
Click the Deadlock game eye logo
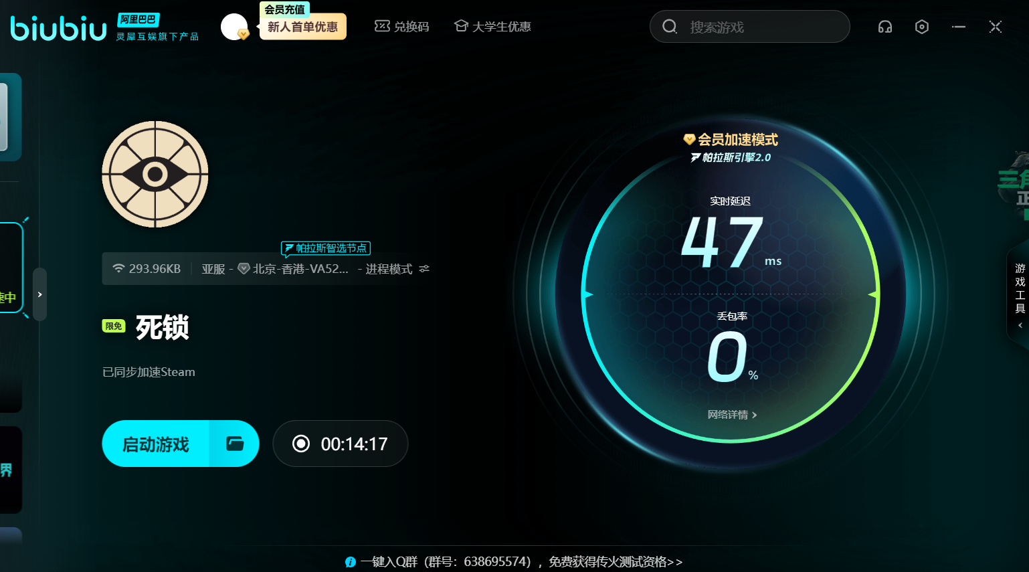pos(155,174)
